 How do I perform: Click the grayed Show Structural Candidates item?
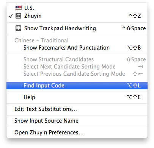point(58,59)
